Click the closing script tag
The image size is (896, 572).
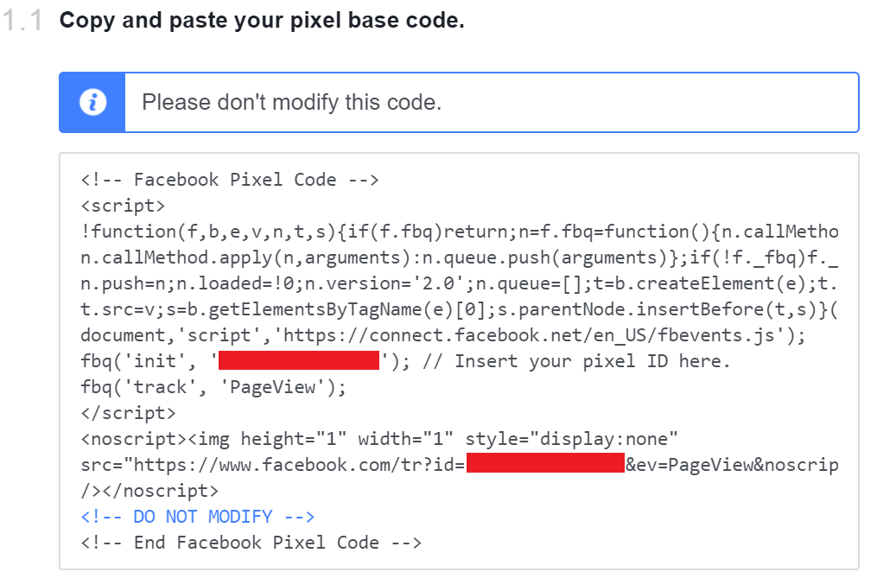pyautogui.click(x=128, y=413)
